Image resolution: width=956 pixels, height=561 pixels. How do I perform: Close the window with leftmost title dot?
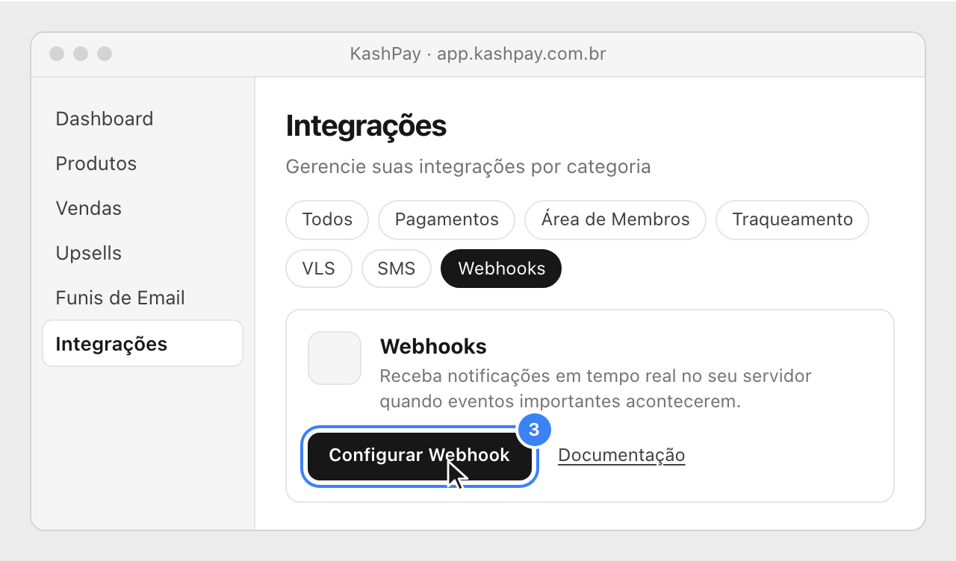[57, 54]
